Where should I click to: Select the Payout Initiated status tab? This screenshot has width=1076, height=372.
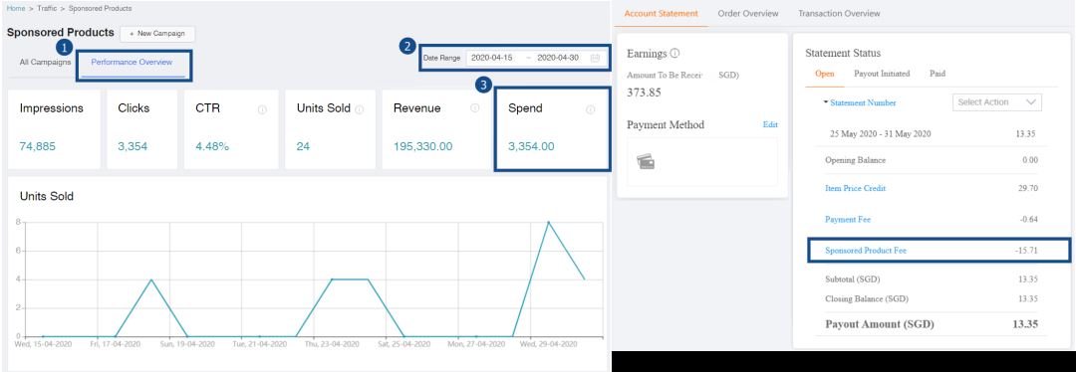point(882,74)
